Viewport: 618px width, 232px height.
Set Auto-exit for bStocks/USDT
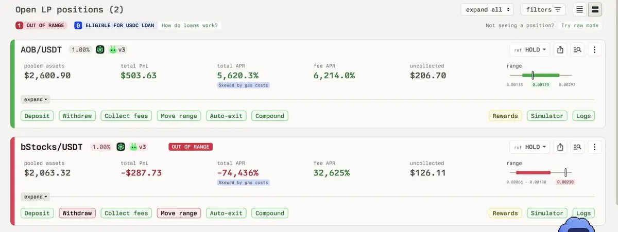click(x=226, y=213)
